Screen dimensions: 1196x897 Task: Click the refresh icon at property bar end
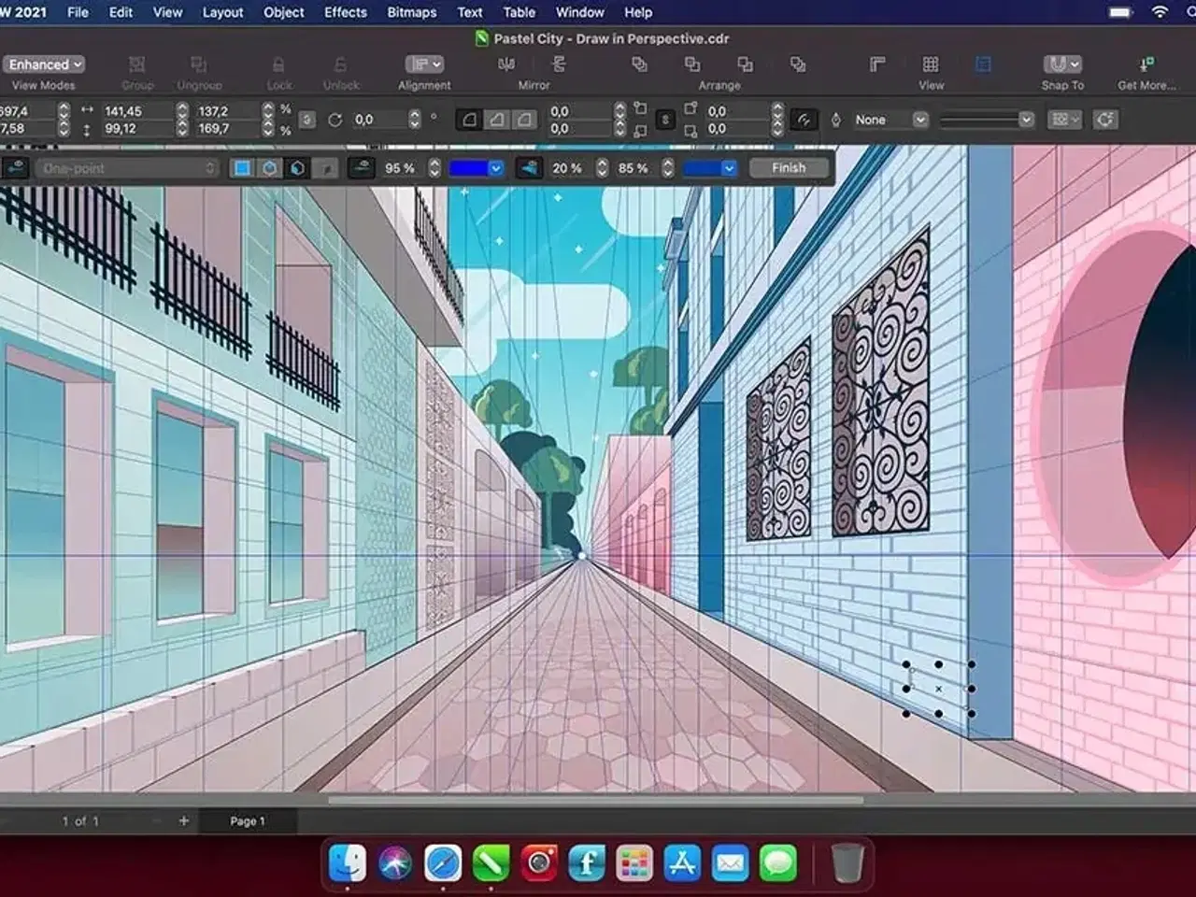(1105, 120)
